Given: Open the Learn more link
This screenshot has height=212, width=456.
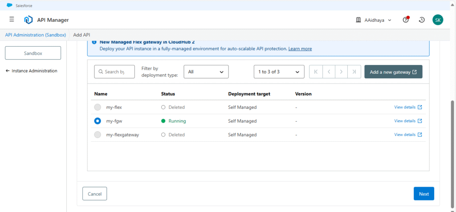Looking at the screenshot, I should point(300,49).
